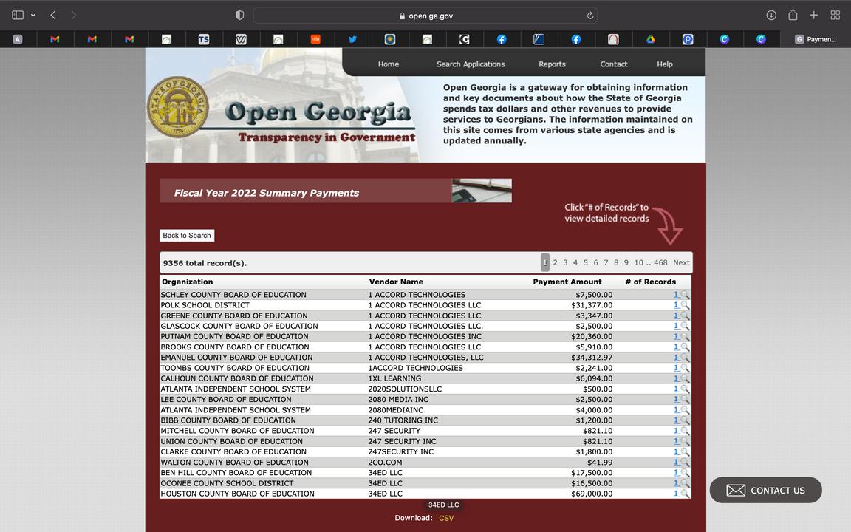Click magnifier icon for Toombs County row
The width and height of the screenshot is (851, 532).
685,368
